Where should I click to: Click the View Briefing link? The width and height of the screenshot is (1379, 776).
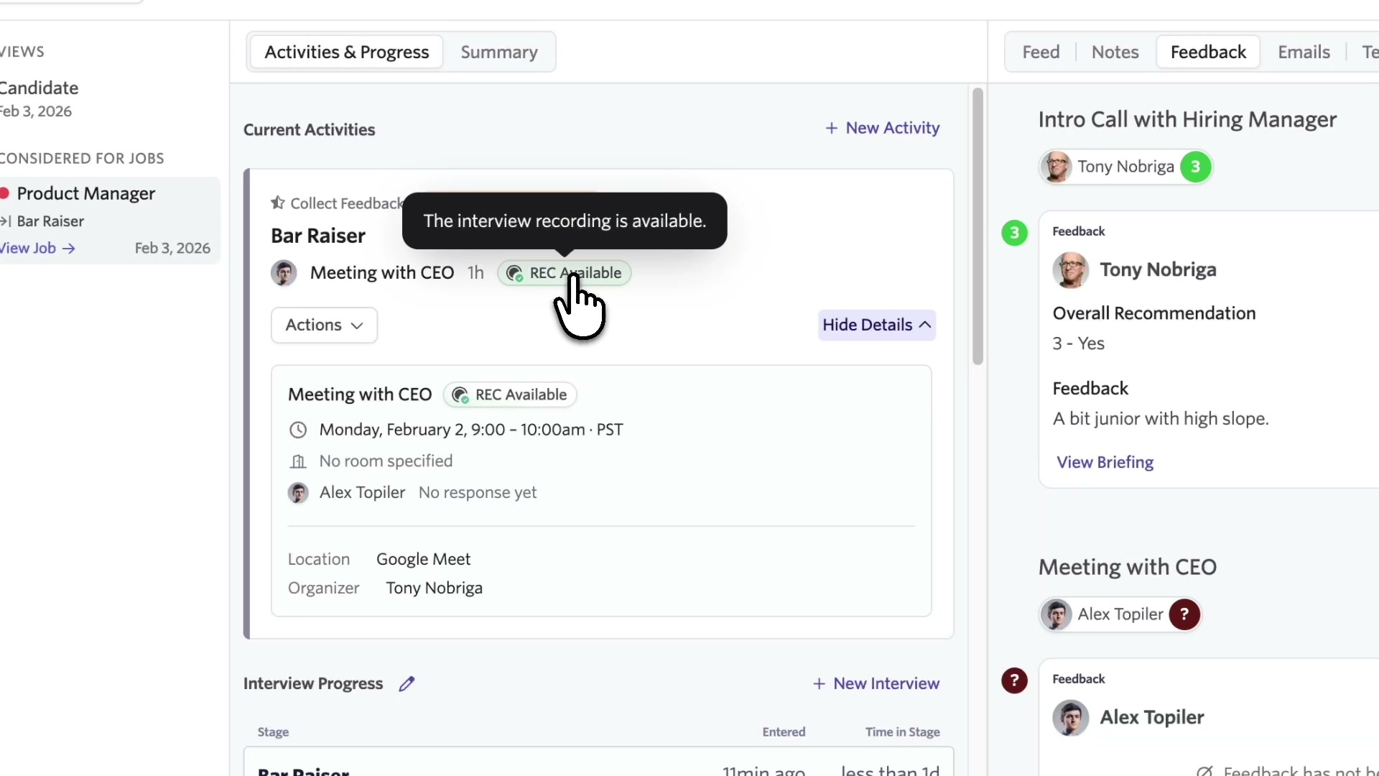click(x=1105, y=463)
